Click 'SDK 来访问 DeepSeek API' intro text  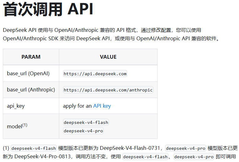(79, 39)
